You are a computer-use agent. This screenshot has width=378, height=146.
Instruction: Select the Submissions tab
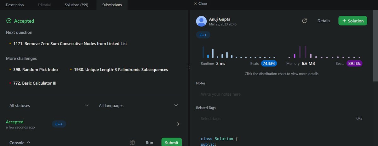click(x=112, y=5)
